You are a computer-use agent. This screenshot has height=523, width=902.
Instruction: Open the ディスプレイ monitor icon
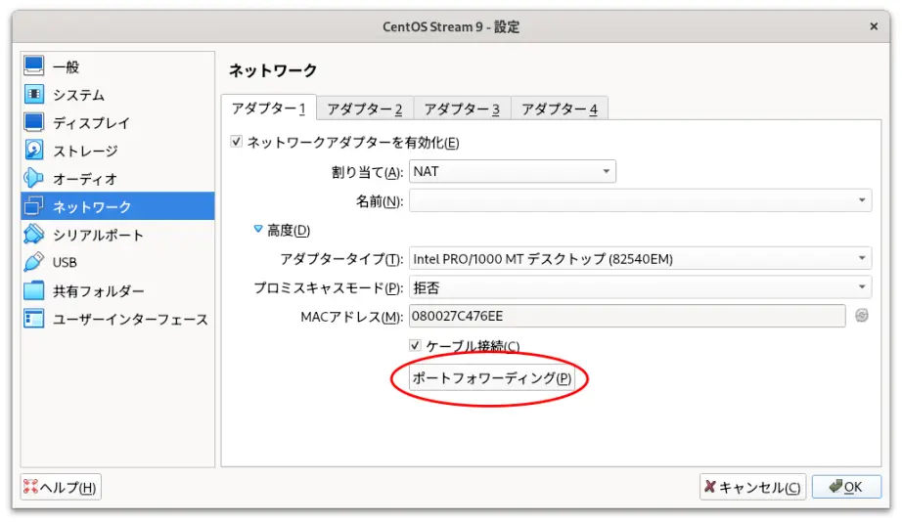[x=34, y=122]
